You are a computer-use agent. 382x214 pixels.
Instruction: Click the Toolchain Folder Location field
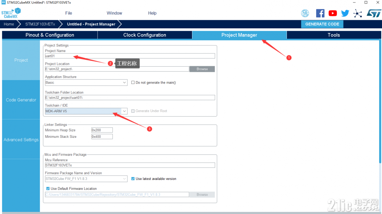(x=130, y=97)
